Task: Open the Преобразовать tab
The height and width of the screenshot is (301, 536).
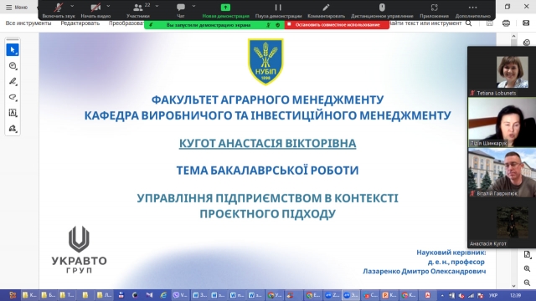Action: pyautogui.click(x=126, y=23)
